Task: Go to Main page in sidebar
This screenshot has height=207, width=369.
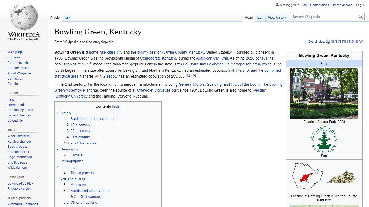Action: coord(15,52)
